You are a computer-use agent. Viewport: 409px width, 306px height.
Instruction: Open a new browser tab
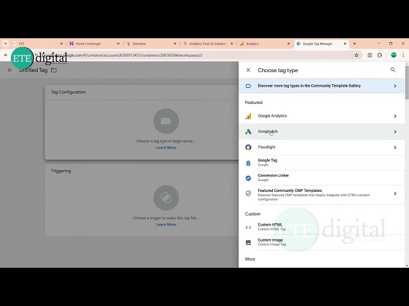click(355, 44)
